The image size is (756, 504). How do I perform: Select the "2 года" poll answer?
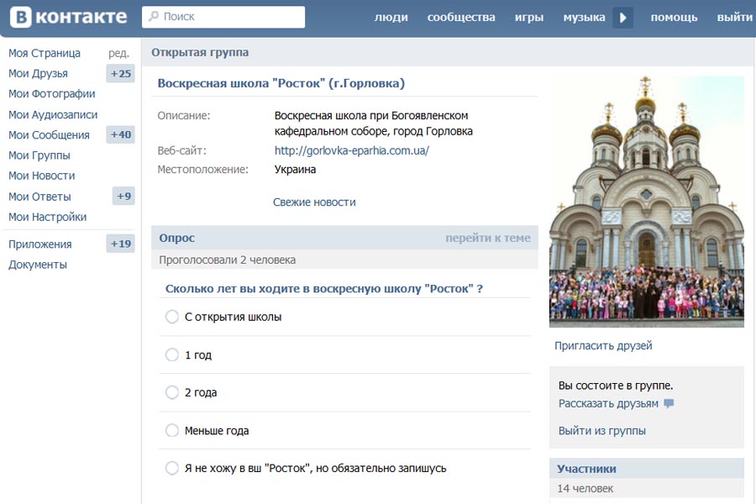(172, 392)
